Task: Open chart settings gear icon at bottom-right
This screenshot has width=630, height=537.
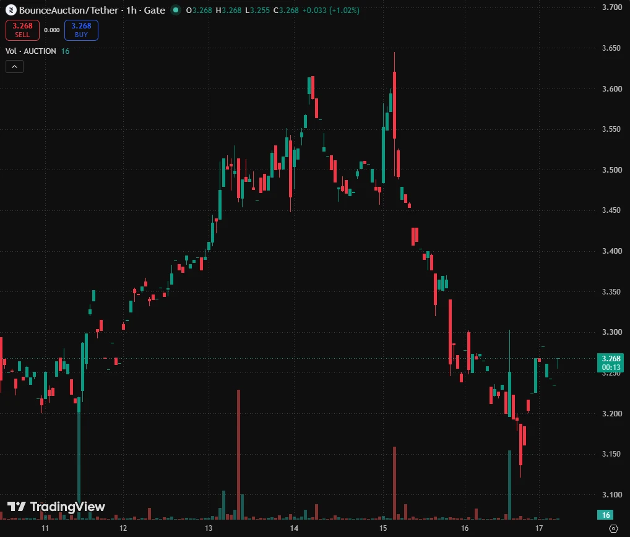Action: click(x=613, y=528)
